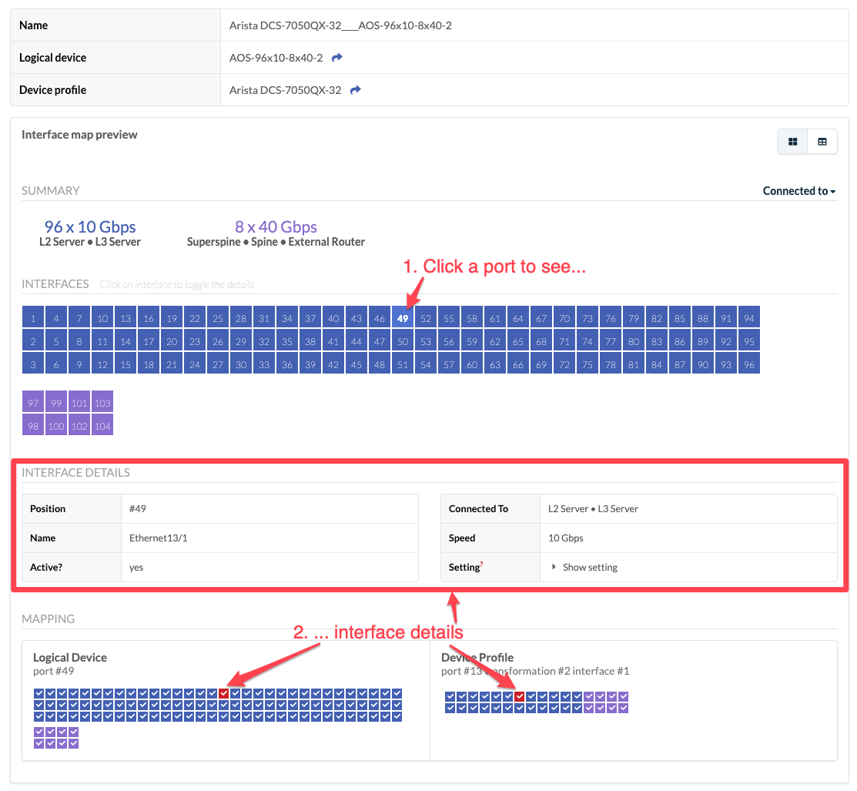
Task: Click the 96 x 10 Gbps summary
Action: coord(90,227)
